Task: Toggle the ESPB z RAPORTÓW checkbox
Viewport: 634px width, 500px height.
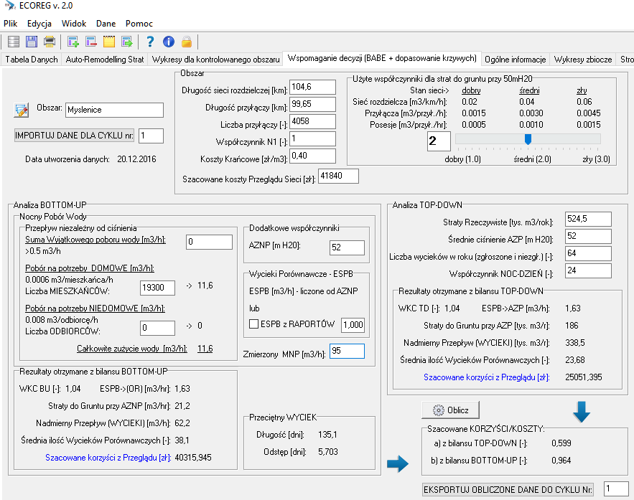Action: click(253, 324)
